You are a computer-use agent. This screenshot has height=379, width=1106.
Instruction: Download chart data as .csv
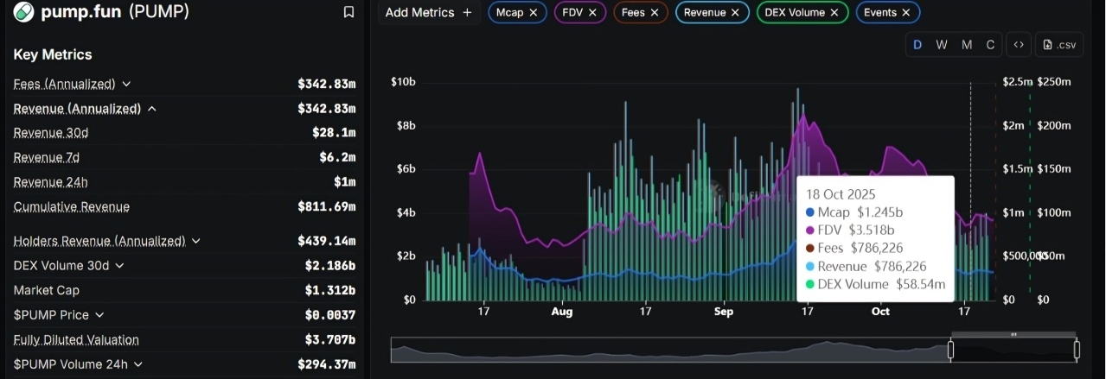(x=1059, y=45)
